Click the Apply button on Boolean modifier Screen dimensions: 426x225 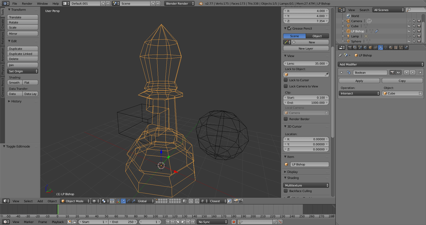click(x=359, y=81)
